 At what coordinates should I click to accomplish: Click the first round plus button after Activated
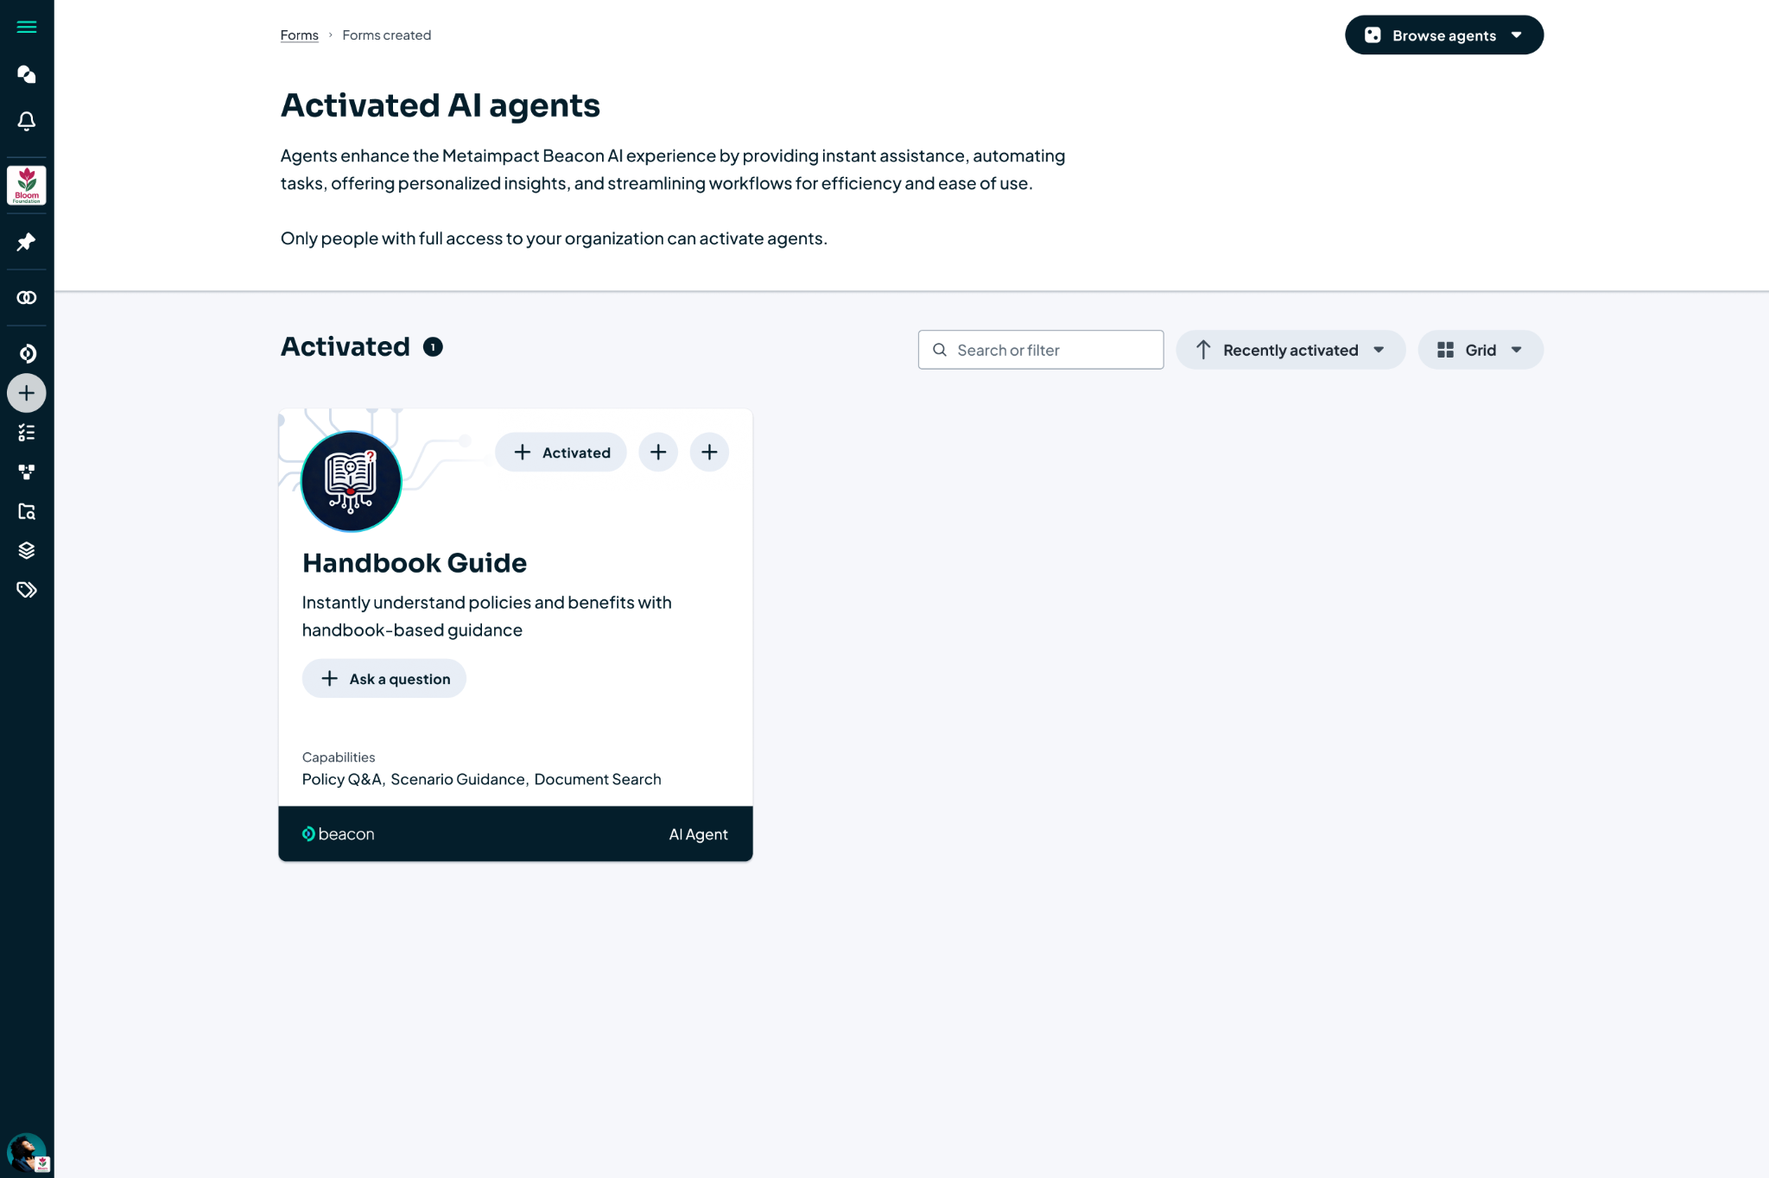coord(658,453)
